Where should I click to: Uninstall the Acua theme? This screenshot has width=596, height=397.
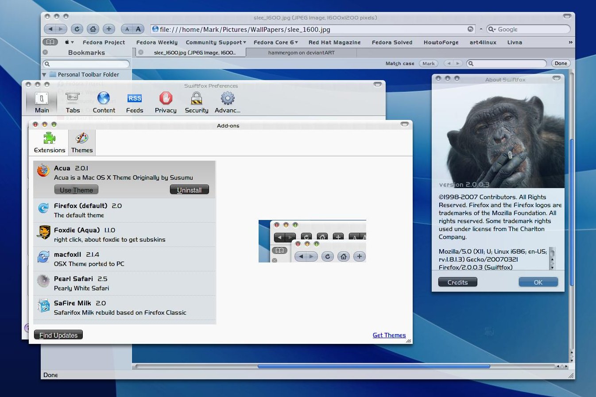tap(190, 190)
